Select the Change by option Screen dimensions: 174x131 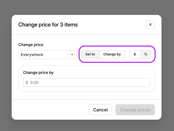[112, 54]
